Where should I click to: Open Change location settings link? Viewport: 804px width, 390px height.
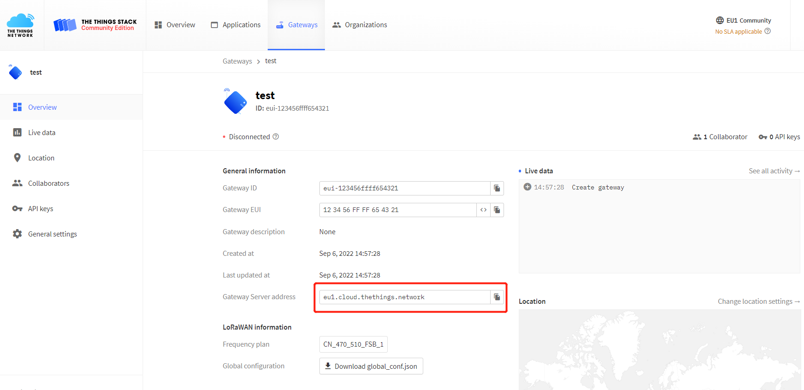coord(758,301)
